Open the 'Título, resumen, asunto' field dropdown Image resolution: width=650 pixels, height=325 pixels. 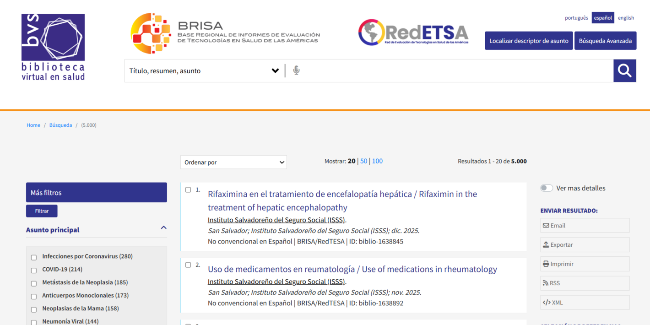[x=204, y=71]
